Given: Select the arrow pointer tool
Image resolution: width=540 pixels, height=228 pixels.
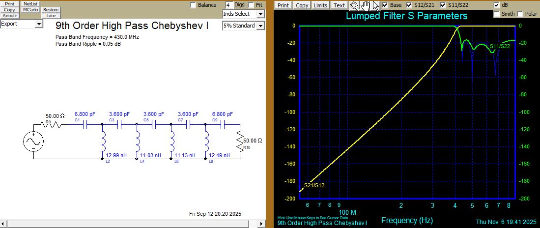Looking at the screenshot, I should (375, 5).
